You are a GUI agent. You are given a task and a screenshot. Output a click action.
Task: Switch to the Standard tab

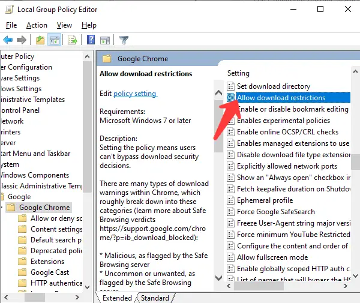click(155, 298)
